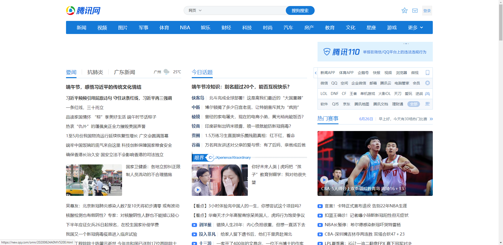This screenshot has height=245, width=503.
Task: Collapse services panel with left arrow
Action: (316, 73)
